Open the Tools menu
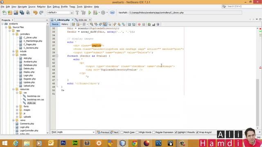The height and width of the screenshot is (147, 262). pos(79,7)
